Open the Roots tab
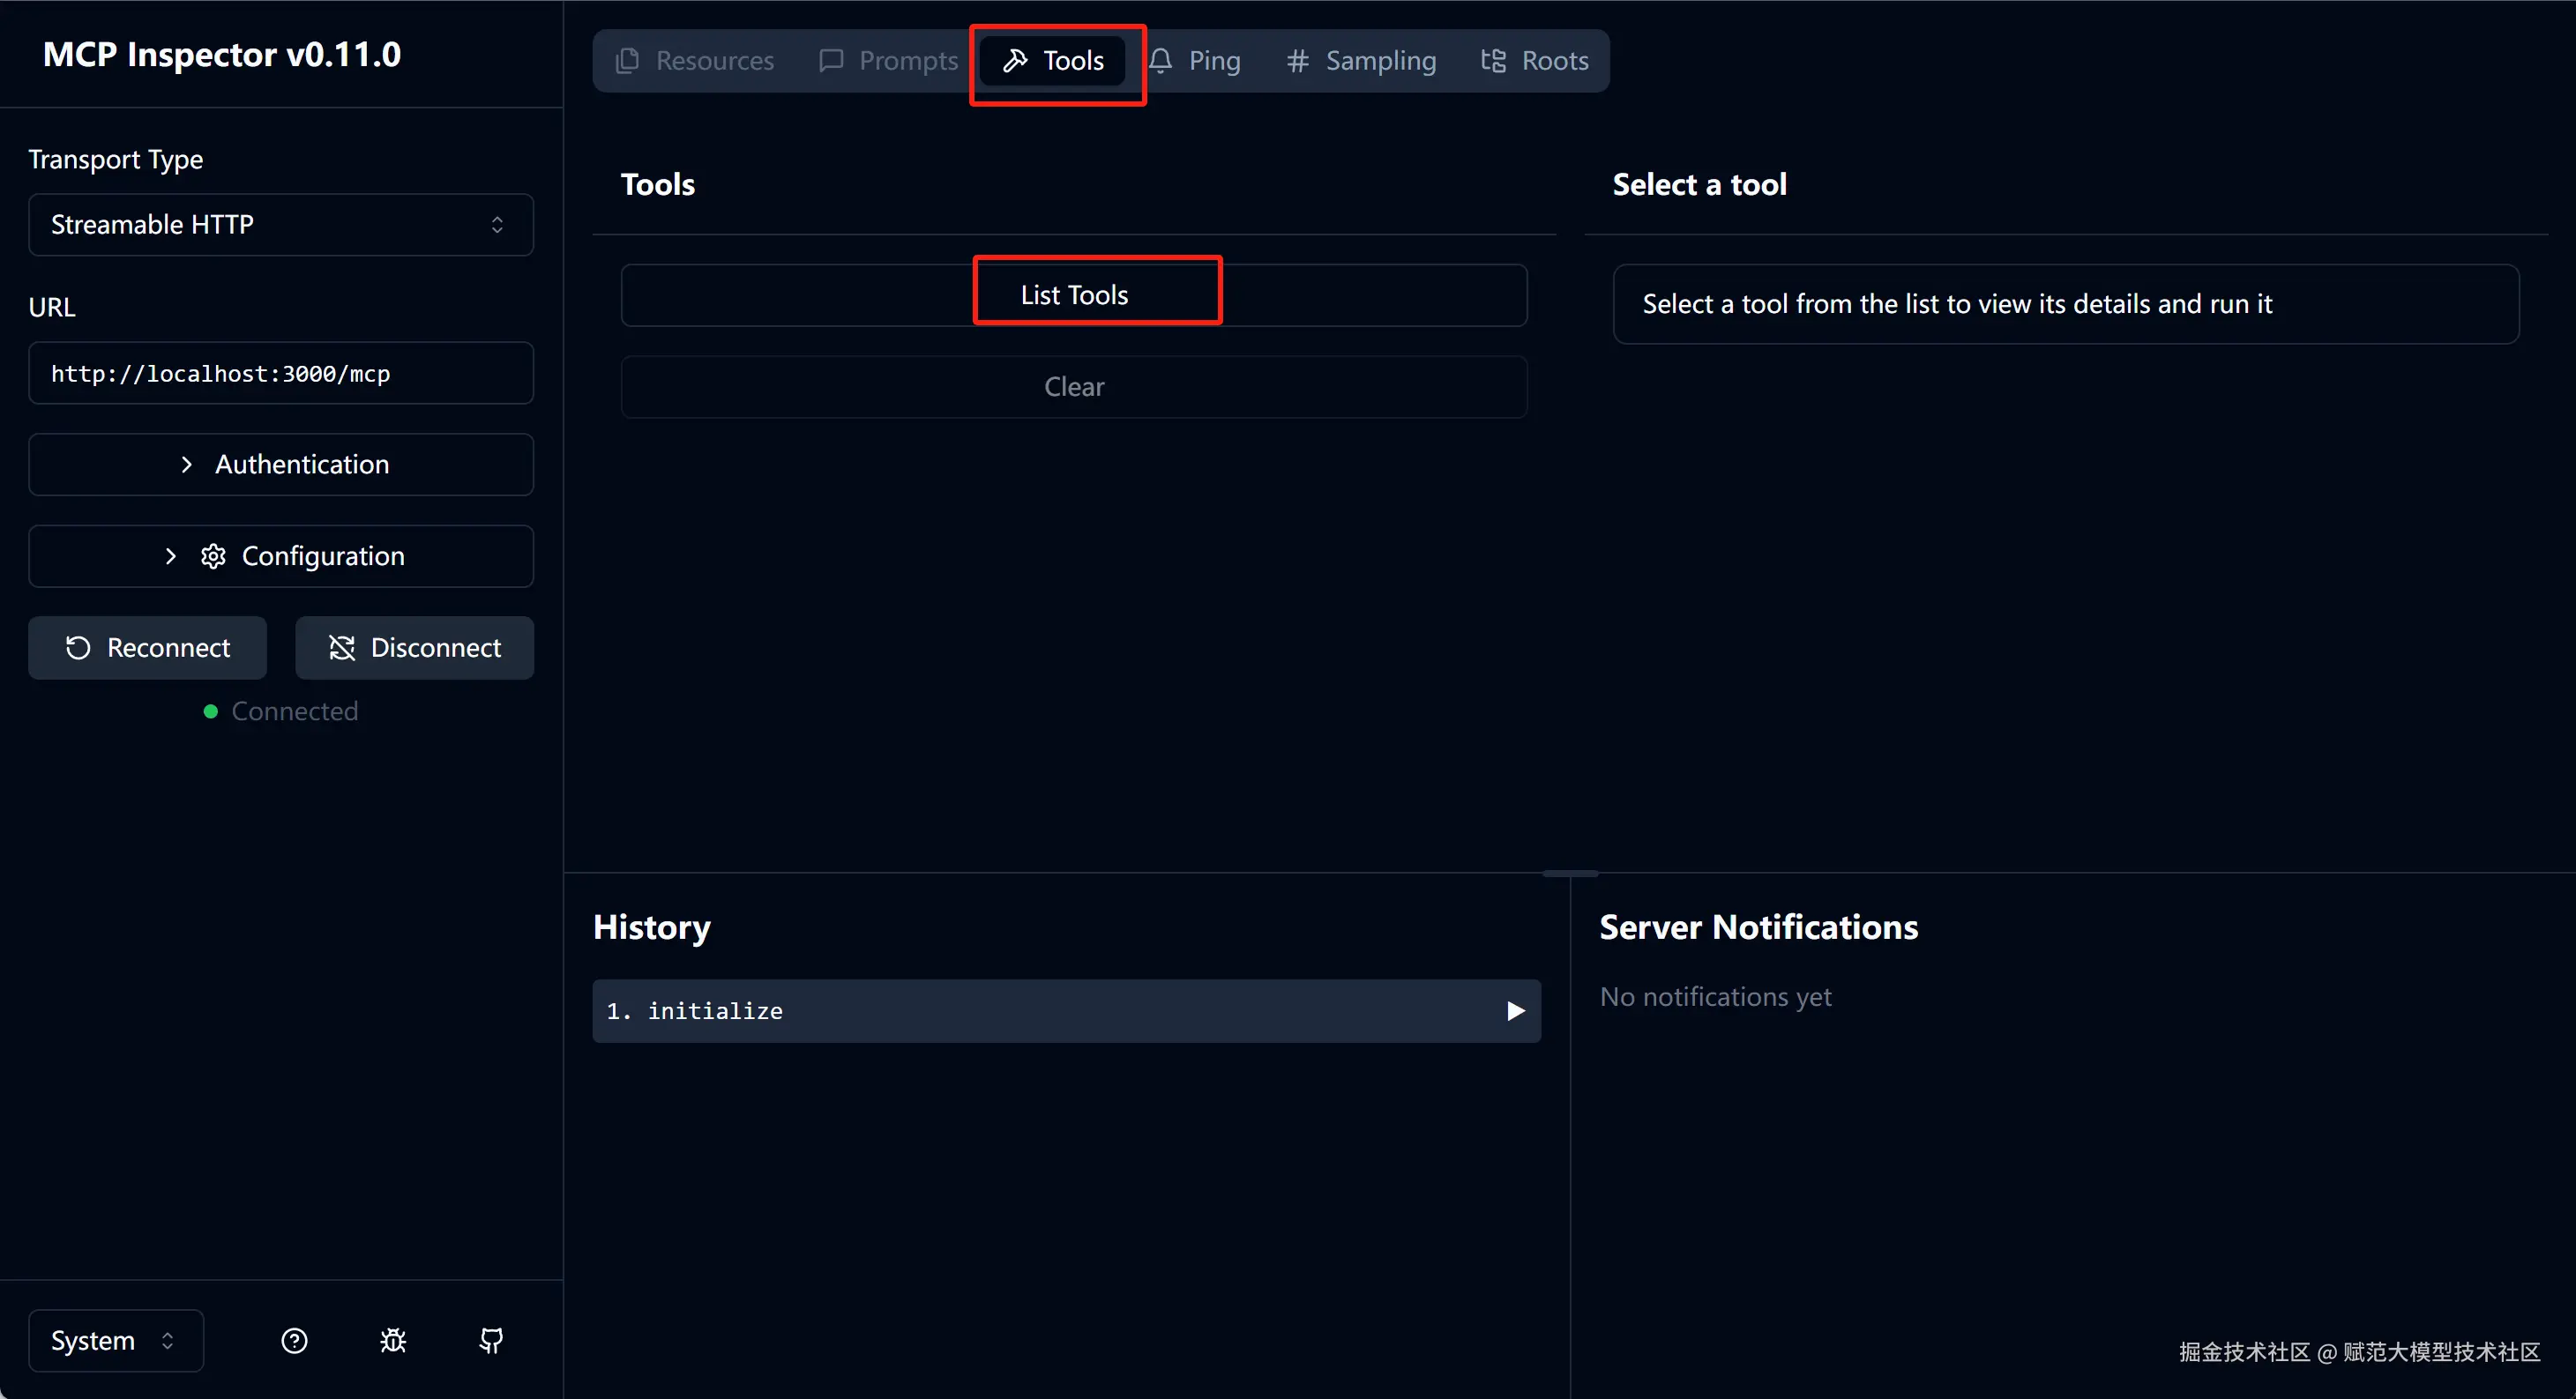2576x1399 pixels. 1535,61
